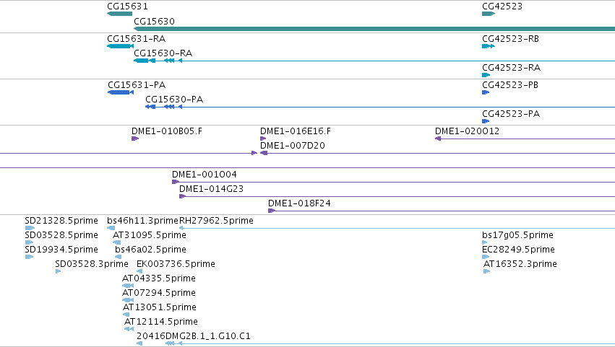This screenshot has height=347, width=615.
Task: Click the DME1-001O04 clone start marker
Action: [x=176, y=182]
